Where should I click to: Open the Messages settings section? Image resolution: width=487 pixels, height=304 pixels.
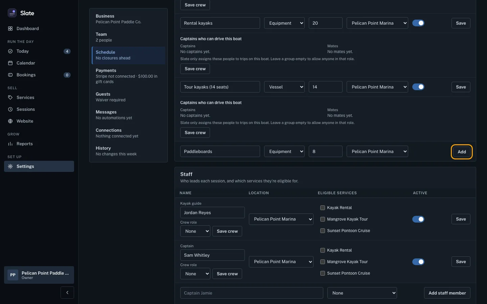pyautogui.click(x=129, y=115)
